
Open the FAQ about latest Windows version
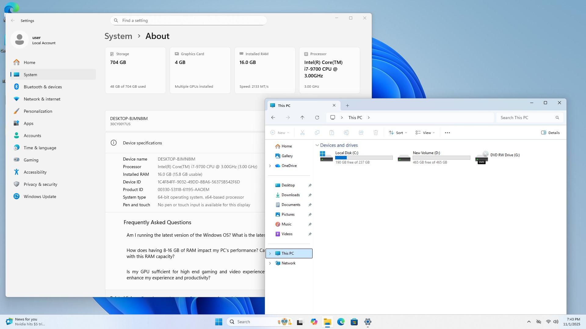click(x=196, y=235)
